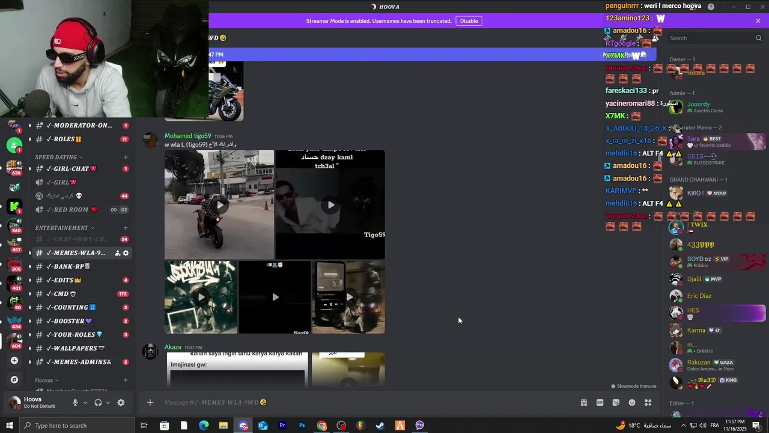The image size is (769, 433).
Task: Play the dark middle video thumbnail
Action: point(275,297)
